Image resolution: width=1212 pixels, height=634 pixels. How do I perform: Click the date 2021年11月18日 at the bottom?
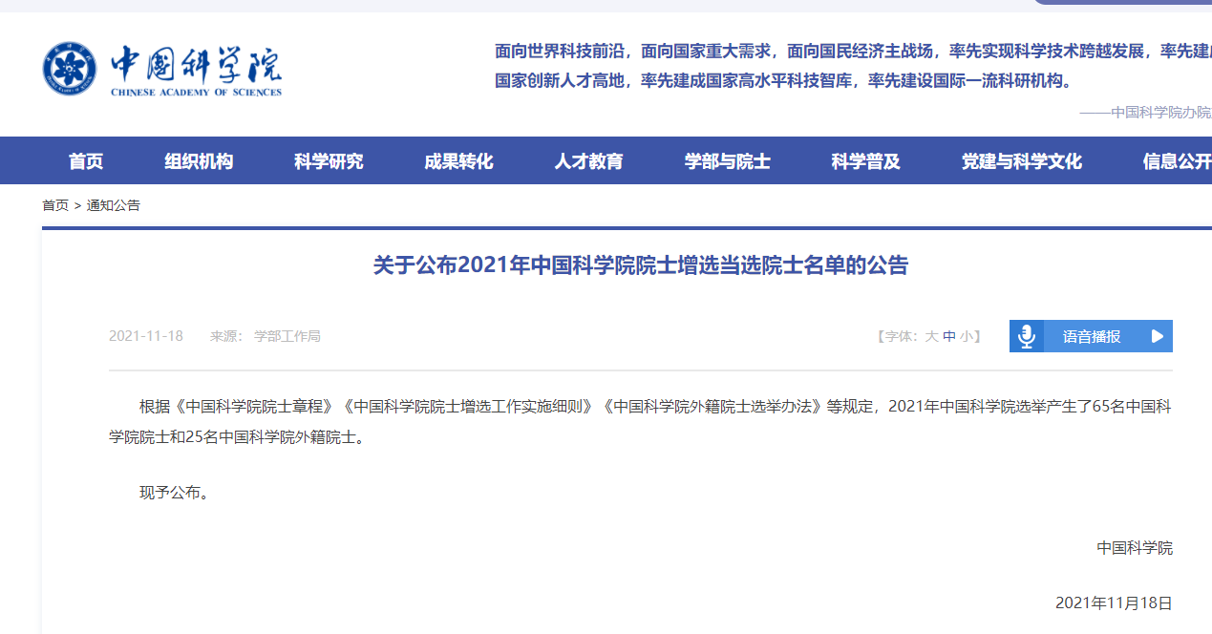pos(1114,603)
